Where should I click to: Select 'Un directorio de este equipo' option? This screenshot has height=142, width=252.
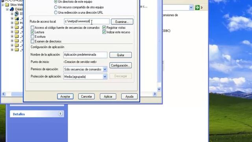pyautogui.click(x=56, y=2)
